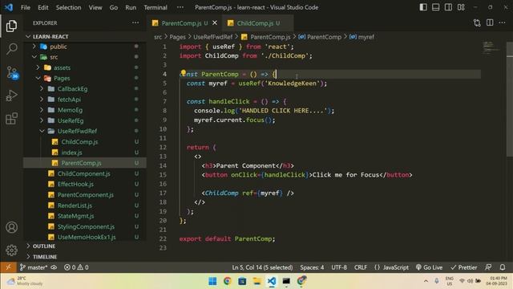Viewport: 513px width, 289px height.
Task: Open the Search view in activity bar
Action: point(11,49)
